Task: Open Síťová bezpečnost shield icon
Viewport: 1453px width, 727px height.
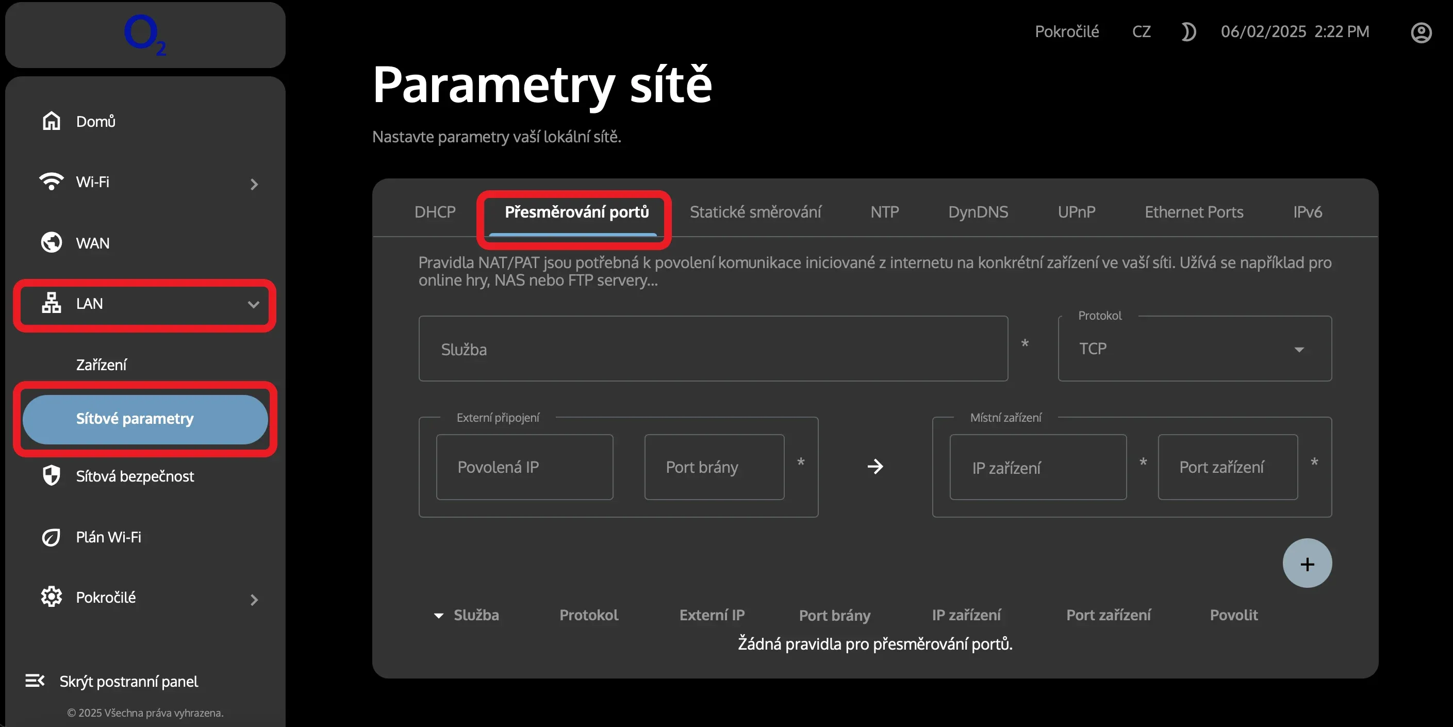Action: click(x=52, y=475)
